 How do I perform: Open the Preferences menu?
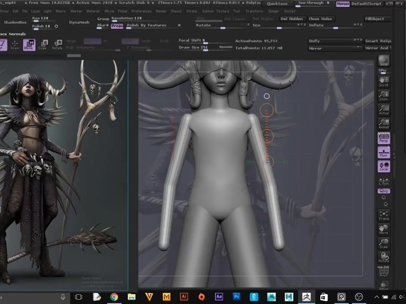tap(141, 11)
